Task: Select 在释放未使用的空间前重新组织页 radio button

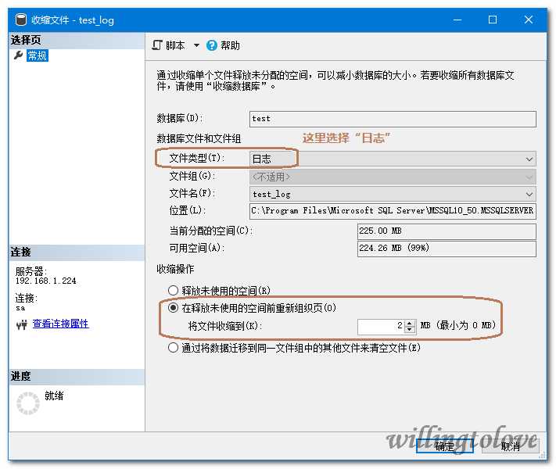Action: click(173, 308)
